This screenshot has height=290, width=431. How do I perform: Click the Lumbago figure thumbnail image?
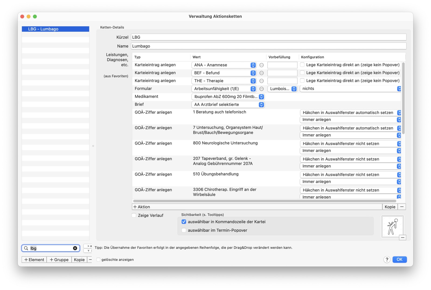[392, 226]
